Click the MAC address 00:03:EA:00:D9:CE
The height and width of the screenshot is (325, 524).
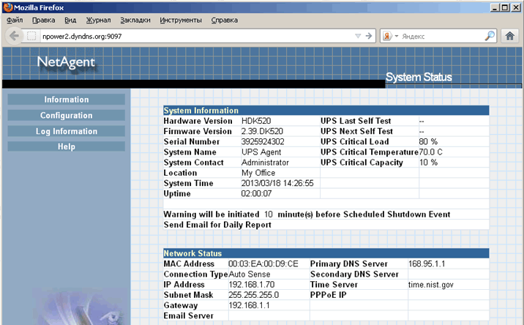(263, 264)
